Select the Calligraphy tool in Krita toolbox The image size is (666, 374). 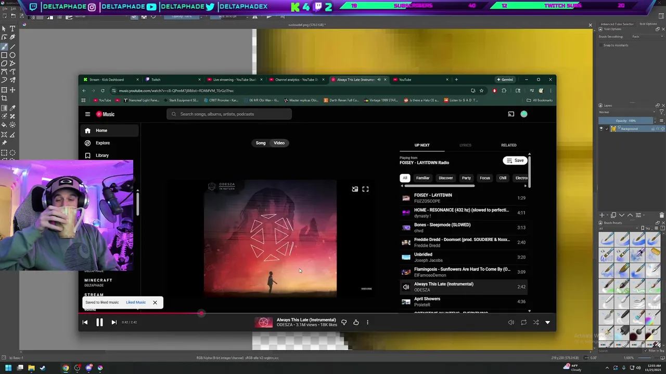pyautogui.click(x=12, y=37)
